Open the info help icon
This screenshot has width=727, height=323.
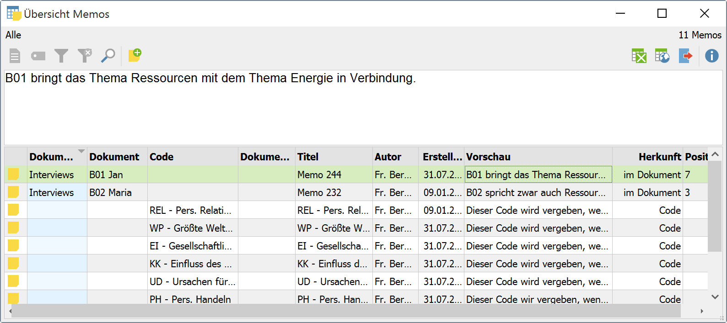point(712,56)
